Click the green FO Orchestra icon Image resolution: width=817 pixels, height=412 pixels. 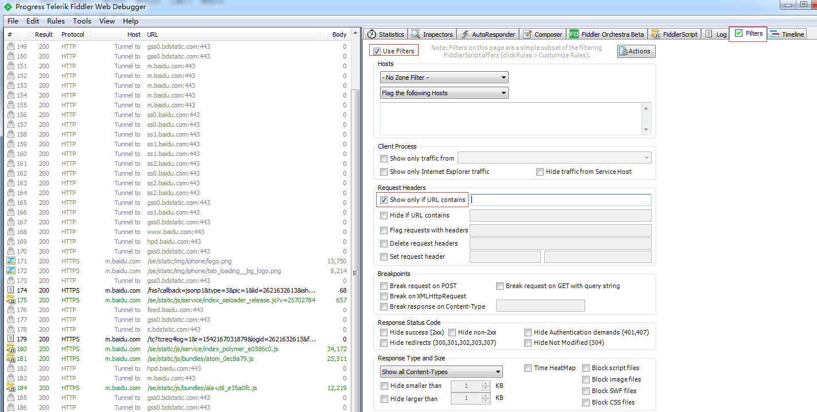tap(574, 34)
